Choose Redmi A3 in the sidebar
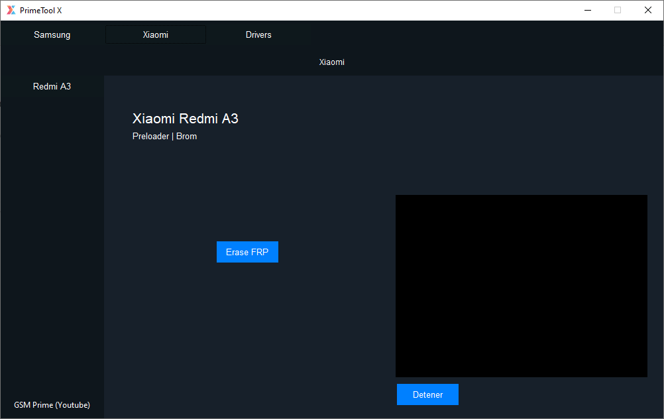This screenshot has width=664, height=419. 52,86
